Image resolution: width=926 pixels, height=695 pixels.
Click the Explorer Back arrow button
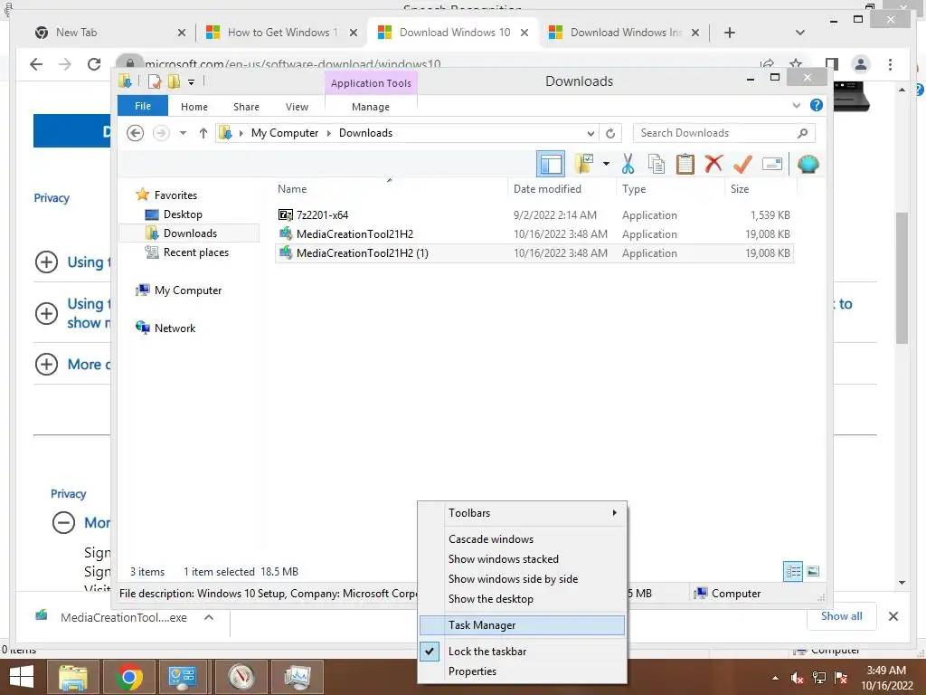point(136,133)
